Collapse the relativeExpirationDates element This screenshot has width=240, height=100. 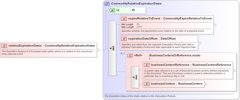(98, 50)
